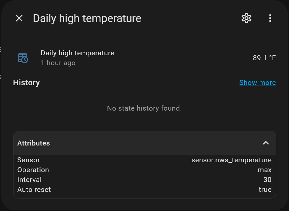Screen dimensions: 289x211
Task: Click the chevron in the Attributes header
Action: [266, 143]
